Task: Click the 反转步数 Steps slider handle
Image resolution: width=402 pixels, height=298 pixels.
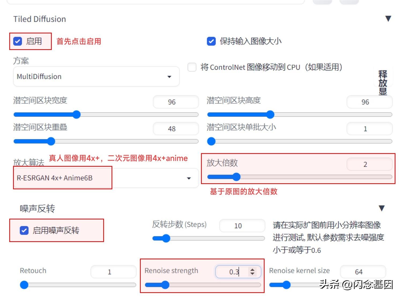Action: pos(166,238)
